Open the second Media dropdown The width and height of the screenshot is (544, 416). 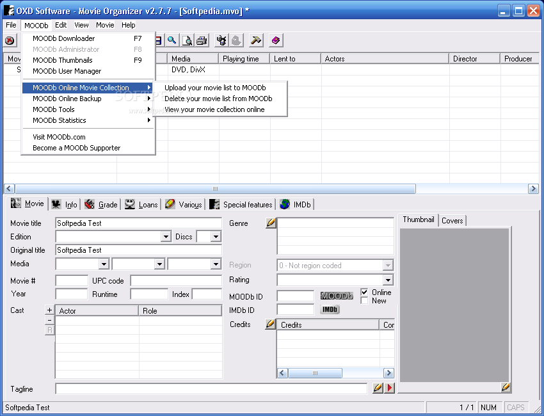[159, 264]
